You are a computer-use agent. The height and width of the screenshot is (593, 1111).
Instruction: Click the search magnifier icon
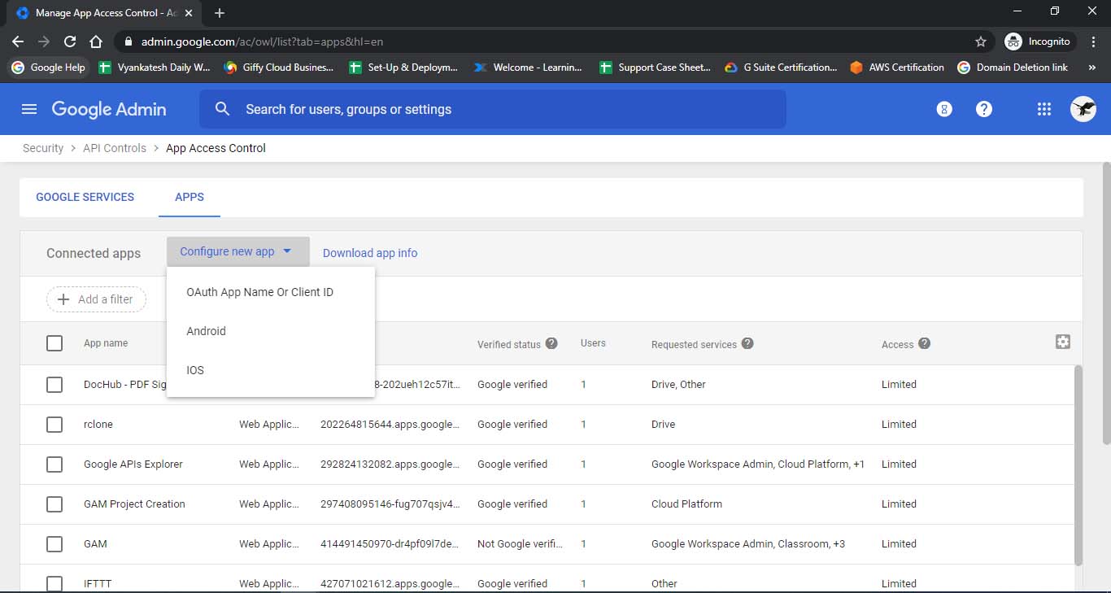[222, 109]
